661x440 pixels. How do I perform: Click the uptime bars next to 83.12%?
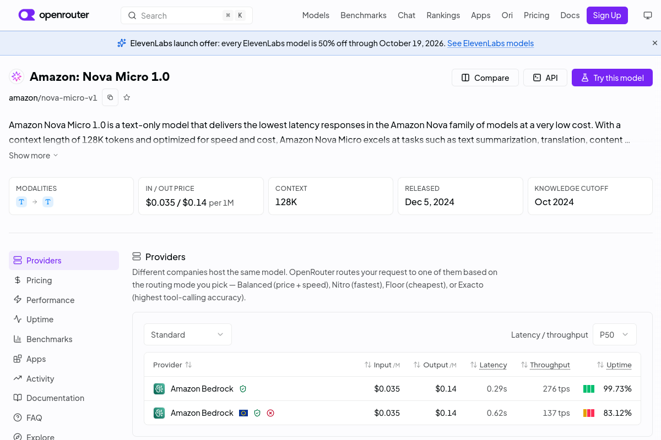589,413
